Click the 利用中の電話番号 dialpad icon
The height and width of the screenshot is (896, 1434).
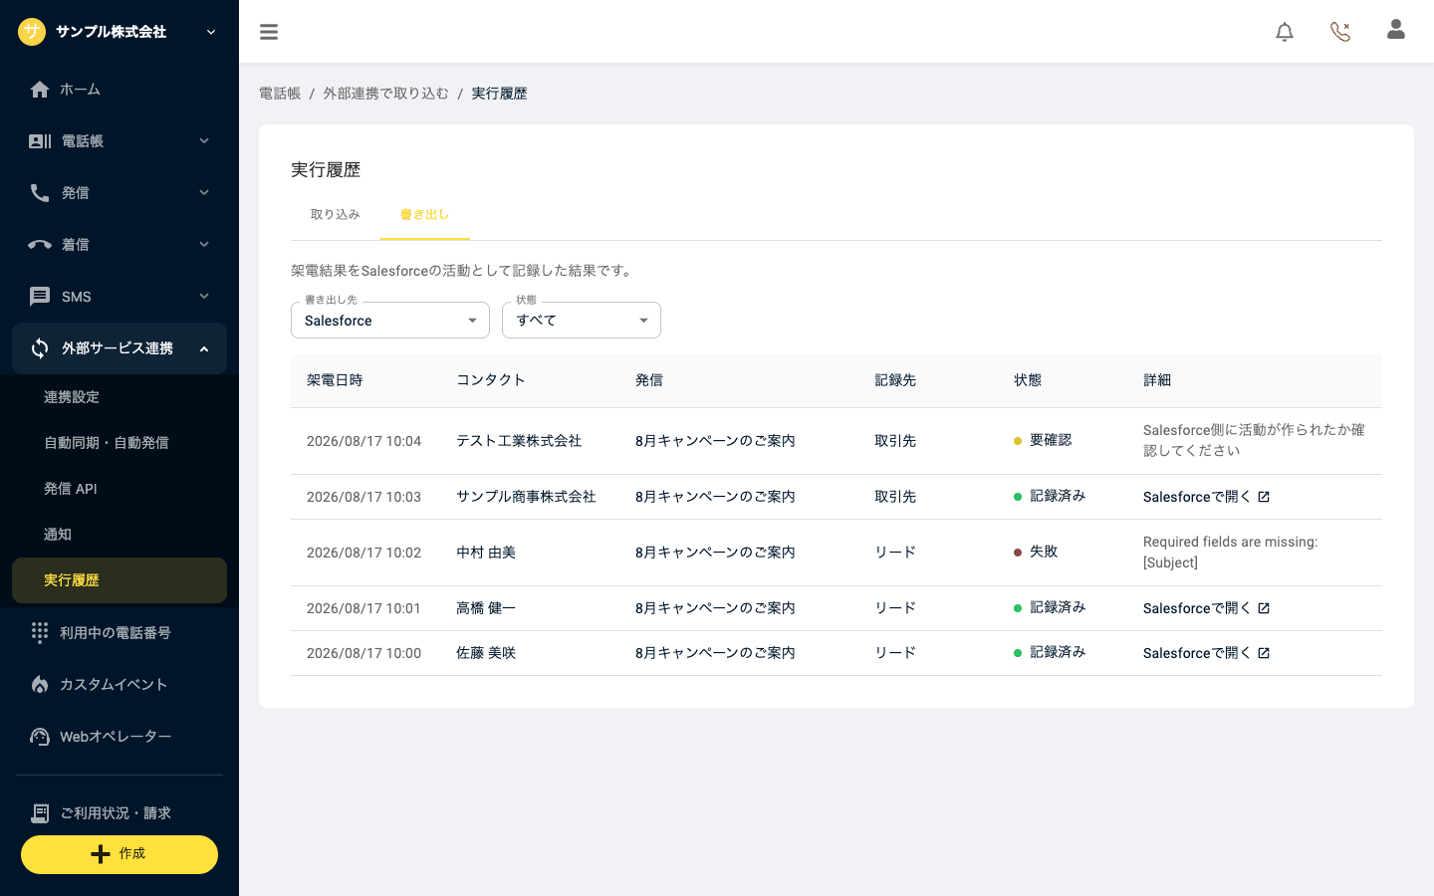click(40, 633)
